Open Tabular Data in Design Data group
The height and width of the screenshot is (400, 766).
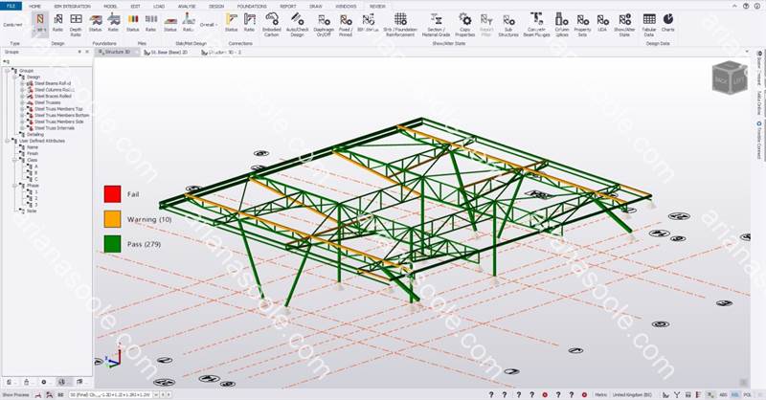coord(649,25)
